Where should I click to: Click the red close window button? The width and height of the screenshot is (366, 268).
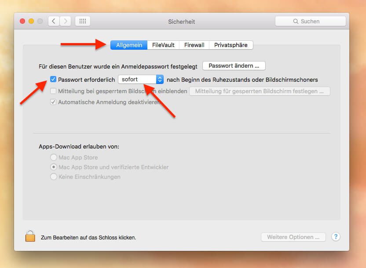coord(23,21)
